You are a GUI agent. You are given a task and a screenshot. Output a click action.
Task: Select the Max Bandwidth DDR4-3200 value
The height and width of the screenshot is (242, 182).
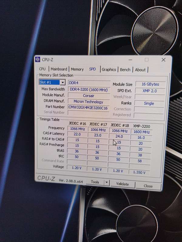point(89,90)
